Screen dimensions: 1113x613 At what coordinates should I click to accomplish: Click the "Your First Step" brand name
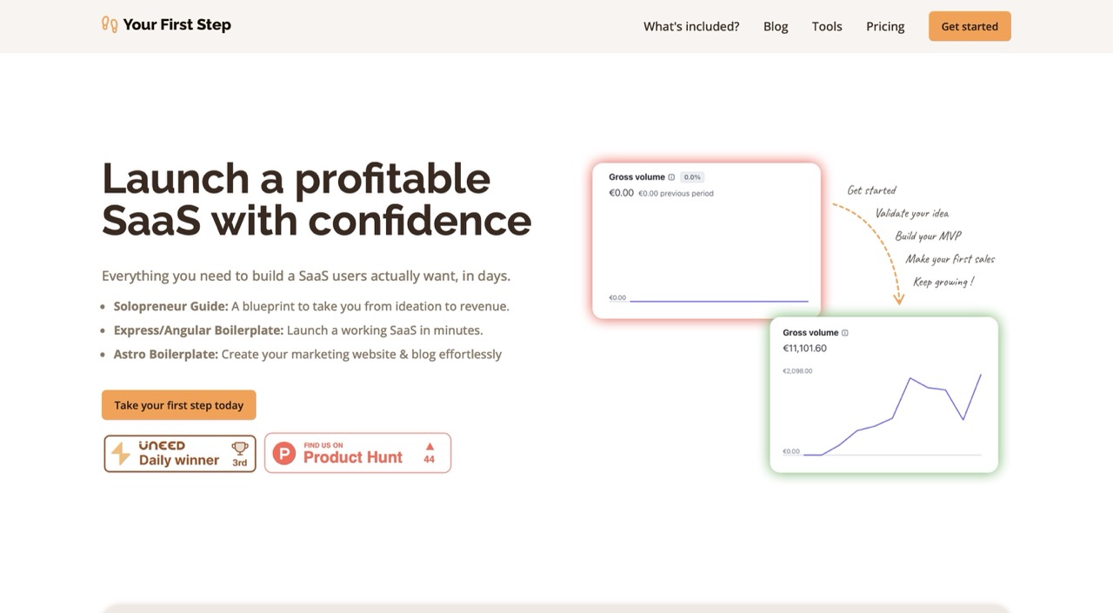(x=177, y=24)
